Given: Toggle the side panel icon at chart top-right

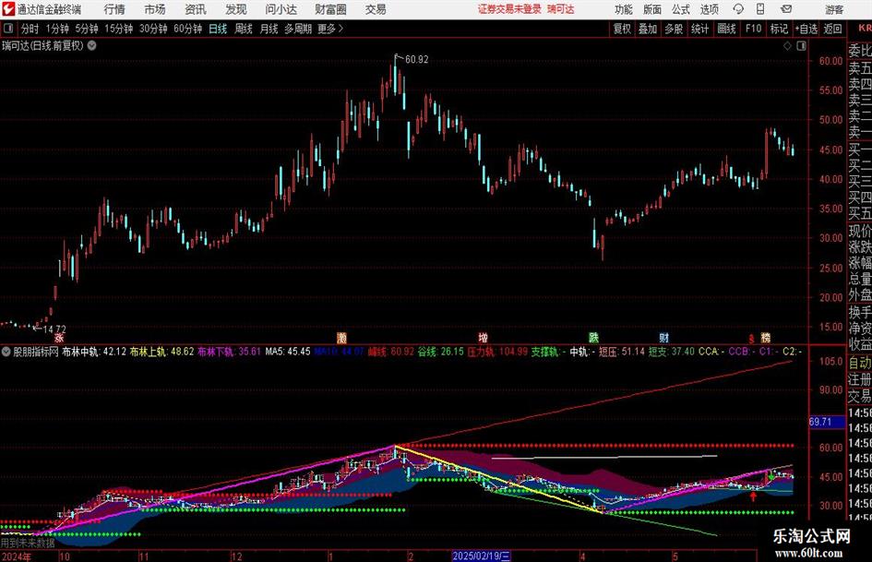Looking at the screenshot, I should (801, 46).
